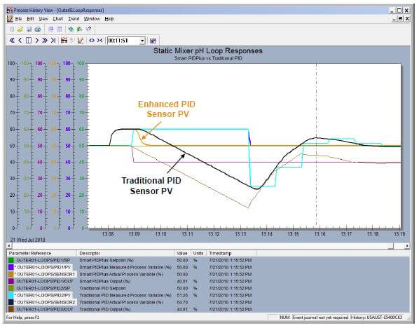Click the olive PID2/SP color swatch
This screenshot has height=328, width=419.
tap(11, 288)
